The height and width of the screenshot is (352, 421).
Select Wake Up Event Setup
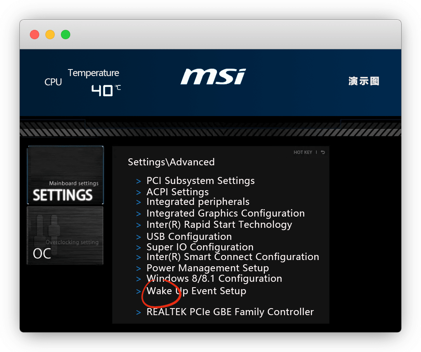(196, 291)
